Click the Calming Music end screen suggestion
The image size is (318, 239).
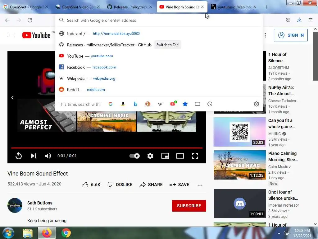pos(107,121)
